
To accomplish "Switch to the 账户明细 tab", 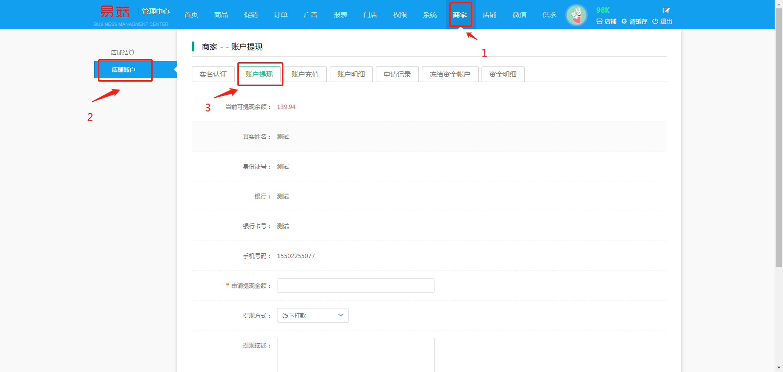I will [x=351, y=74].
